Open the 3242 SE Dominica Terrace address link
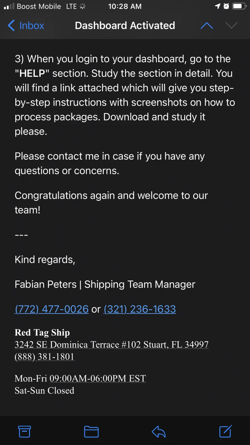 (112, 344)
